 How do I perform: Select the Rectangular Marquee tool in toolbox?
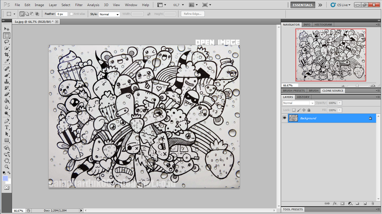point(7,35)
